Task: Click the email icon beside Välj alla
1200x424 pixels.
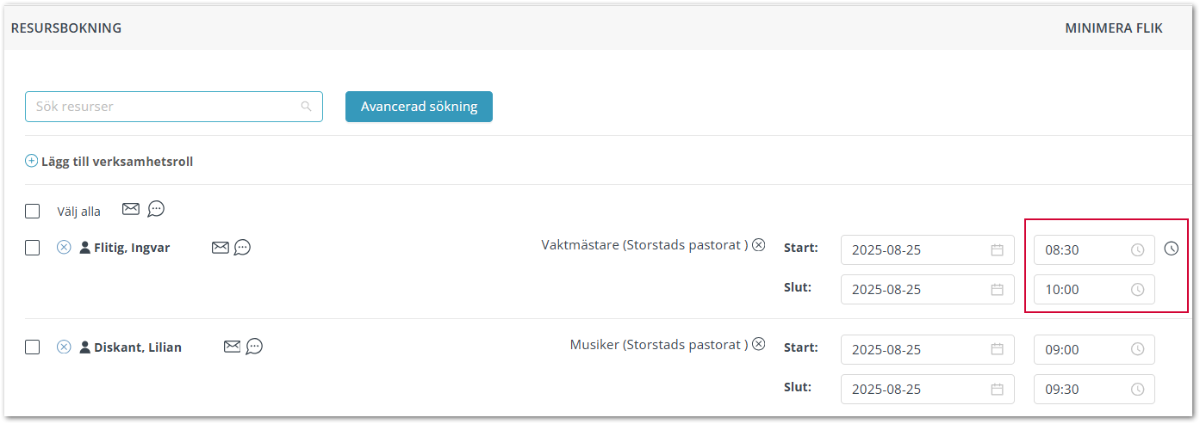Action: pyautogui.click(x=130, y=209)
